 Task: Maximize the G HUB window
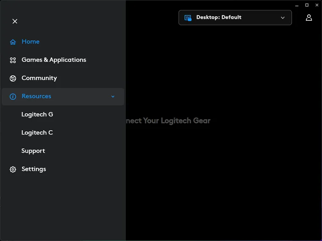(307, 5)
